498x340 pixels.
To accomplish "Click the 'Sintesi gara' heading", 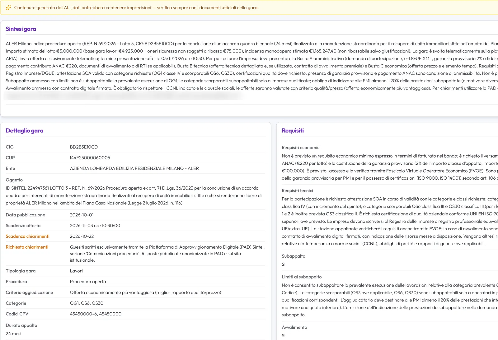I will coord(21,29).
